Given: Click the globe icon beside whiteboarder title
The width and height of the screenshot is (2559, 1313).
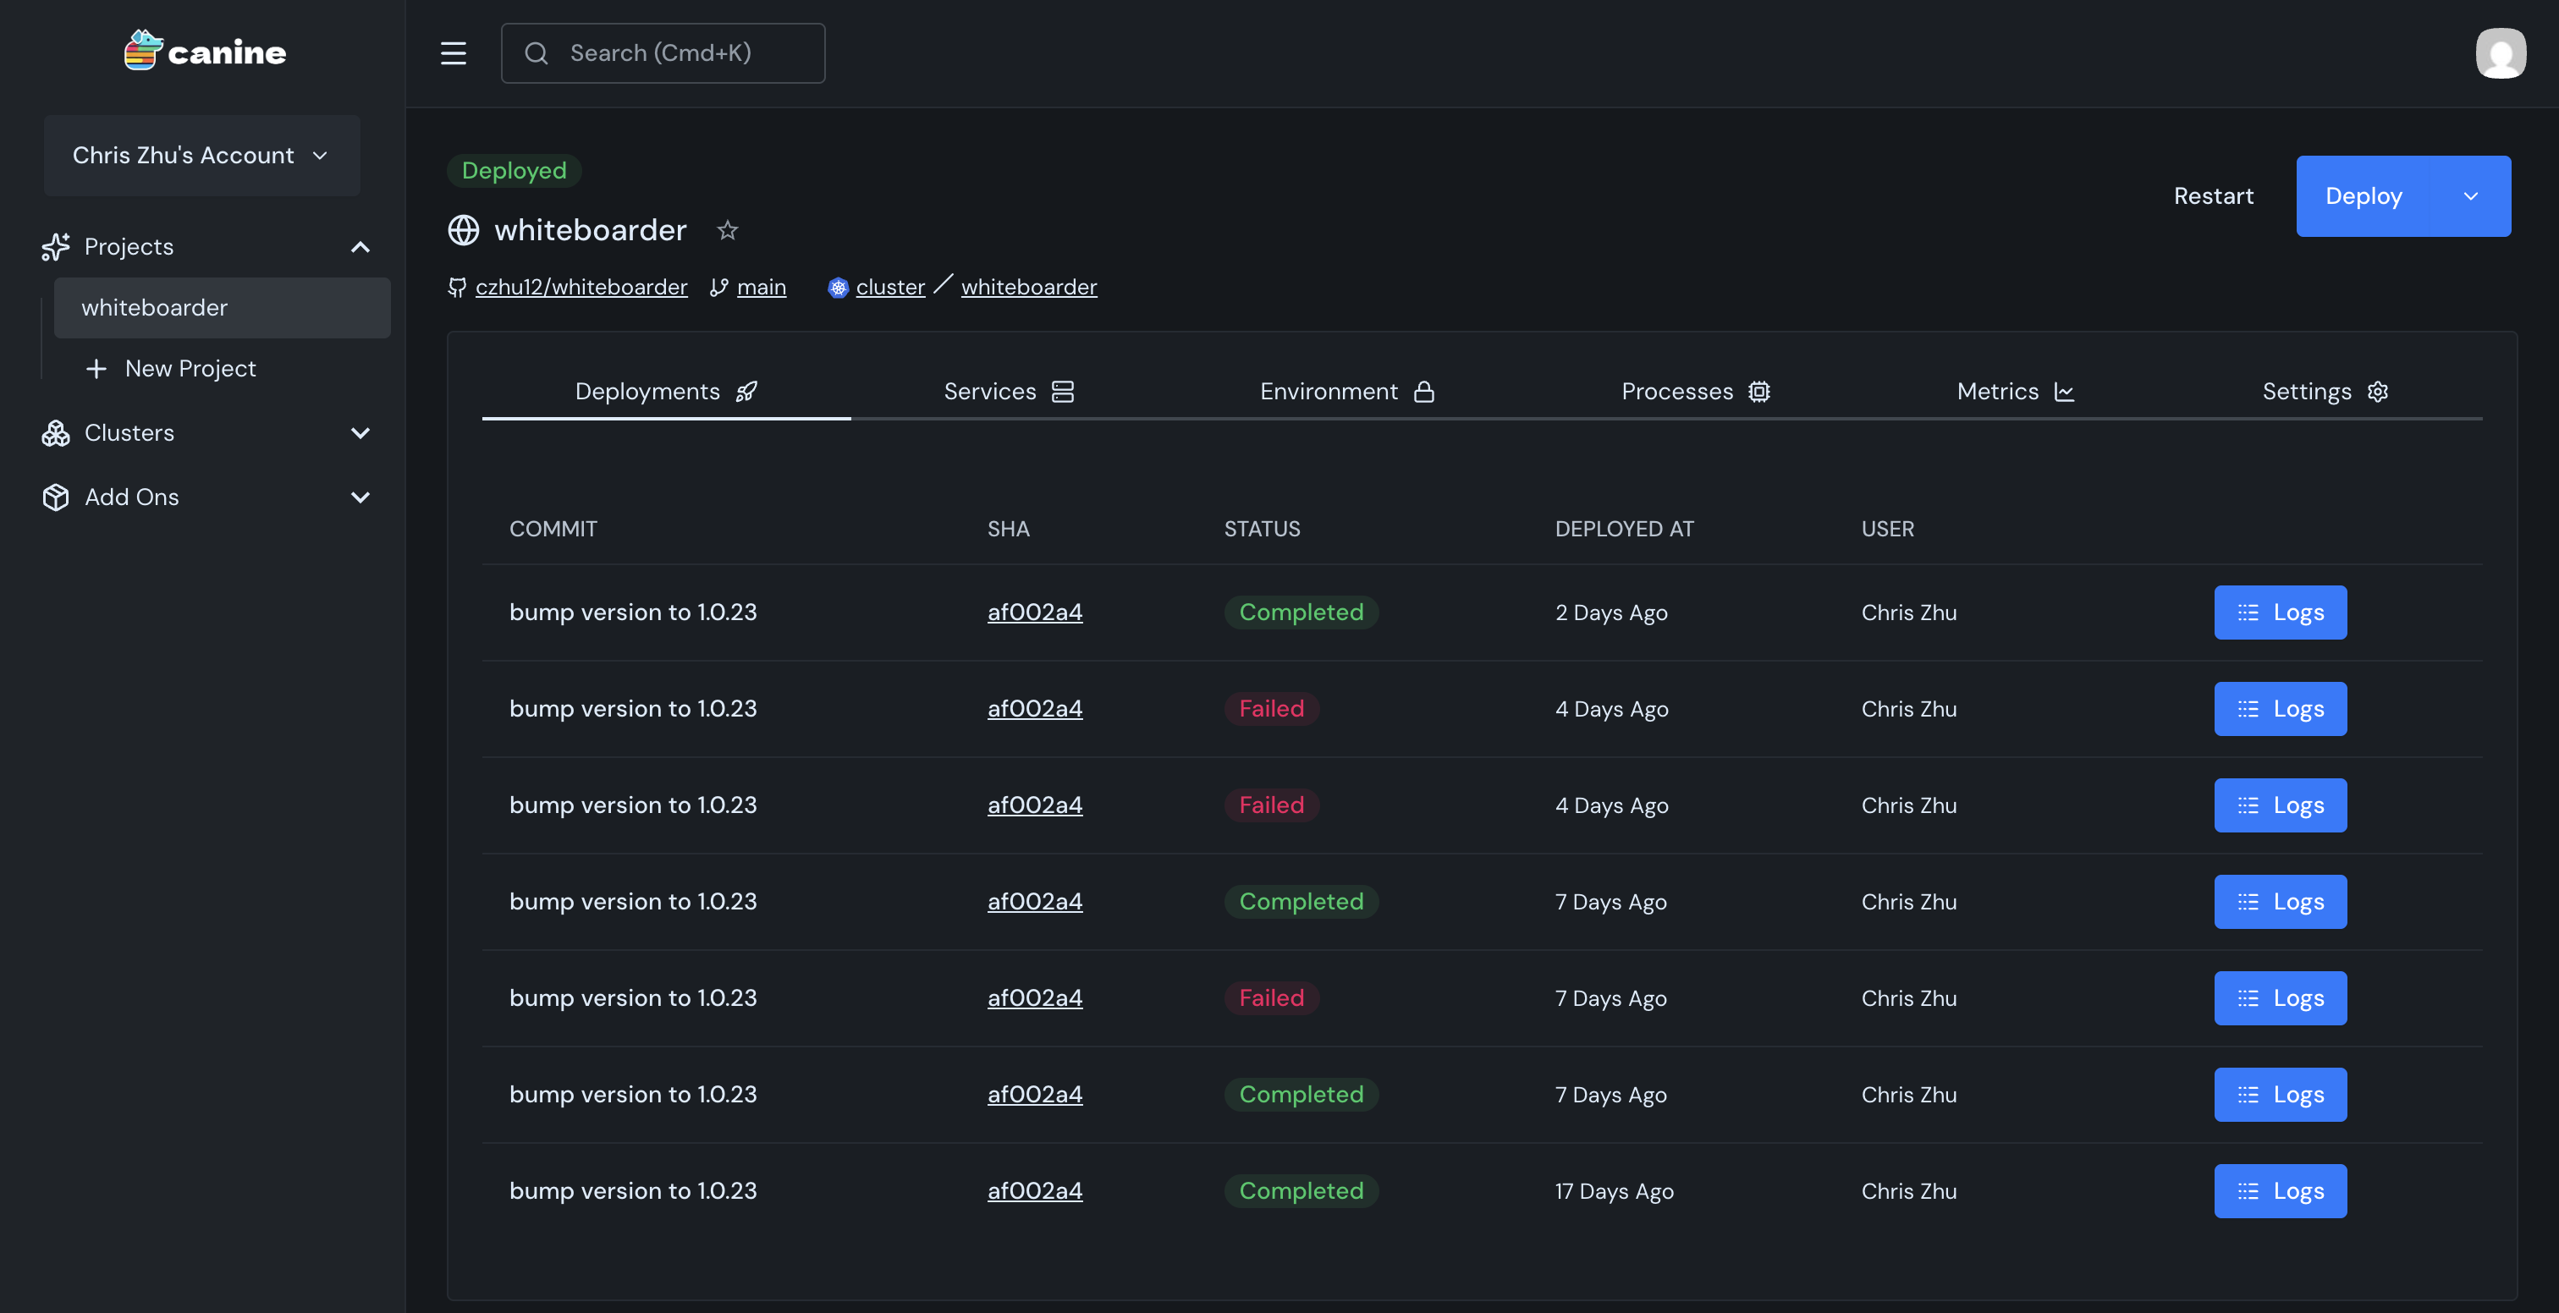Looking at the screenshot, I should pos(463,230).
